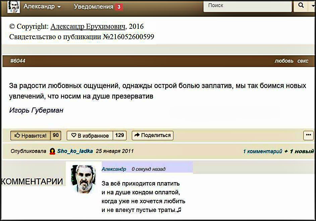Show the 1 новый comment
316x221 pixels.
(300, 151)
